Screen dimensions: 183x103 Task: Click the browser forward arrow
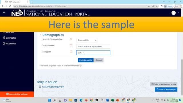click(6, 6)
